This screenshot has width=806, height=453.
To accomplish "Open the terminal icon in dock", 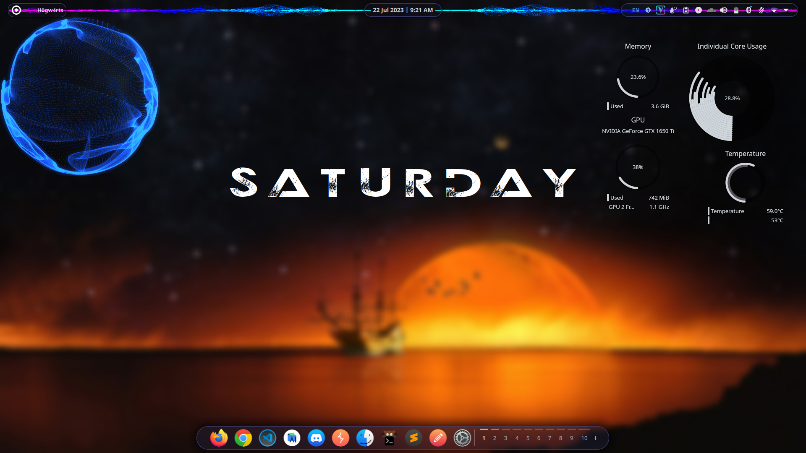I will pyautogui.click(x=389, y=438).
